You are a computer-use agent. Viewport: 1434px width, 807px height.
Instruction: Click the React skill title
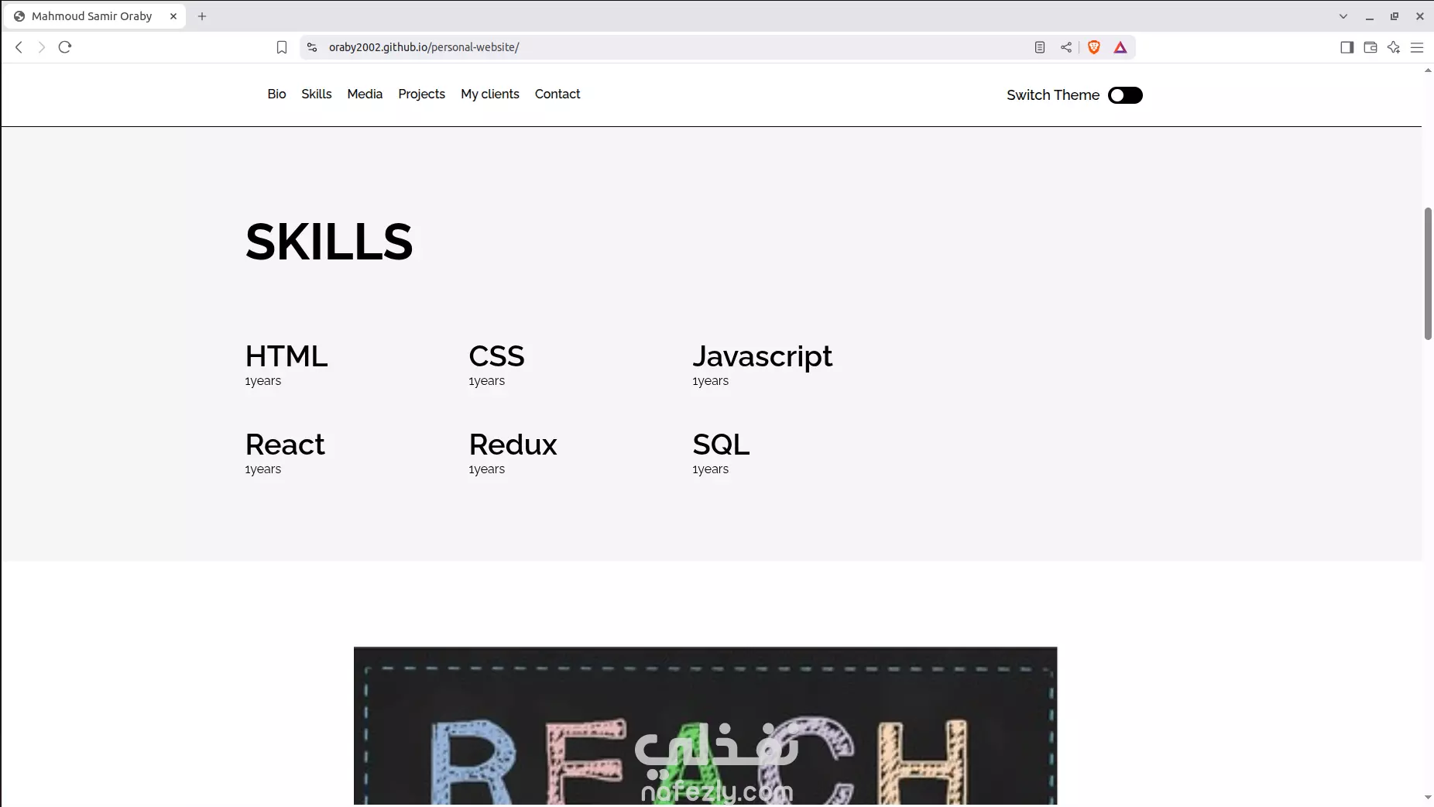pyautogui.click(x=285, y=445)
